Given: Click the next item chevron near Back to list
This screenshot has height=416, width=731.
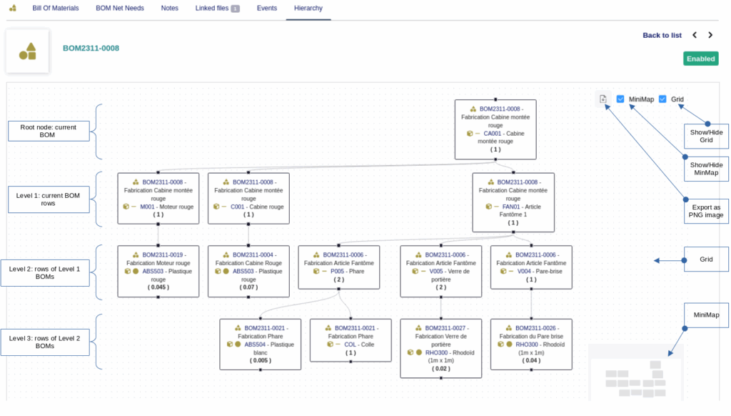Looking at the screenshot, I should click(710, 34).
